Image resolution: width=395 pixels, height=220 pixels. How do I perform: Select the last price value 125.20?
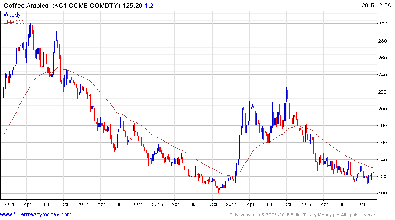pyautogui.click(x=133, y=5)
